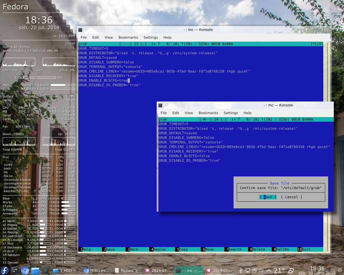
Task: Open the last 2019-07-... taskbar entry
Action: pos(220,270)
